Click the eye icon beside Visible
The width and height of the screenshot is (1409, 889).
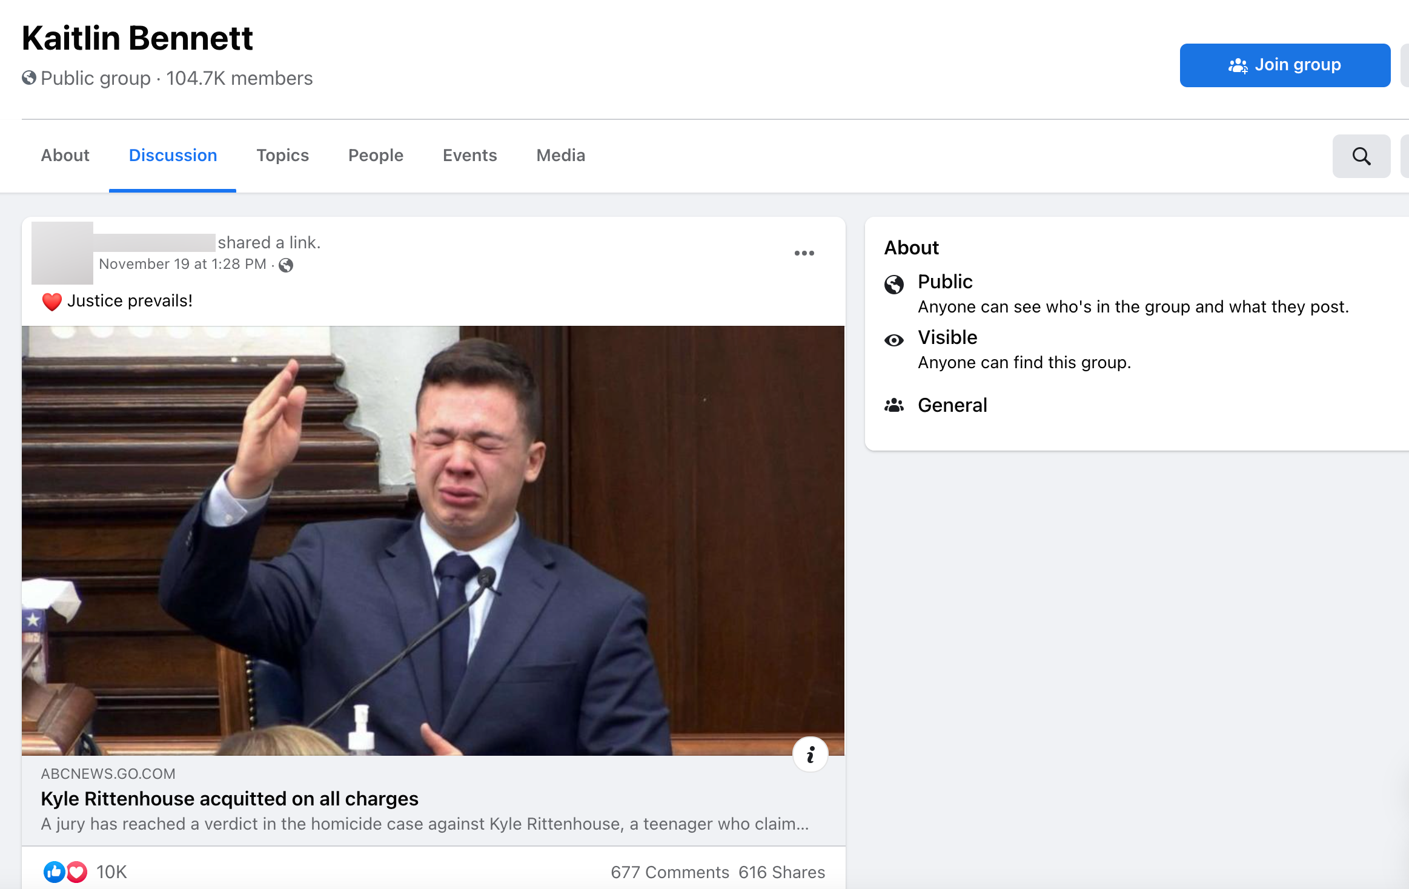pos(895,340)
